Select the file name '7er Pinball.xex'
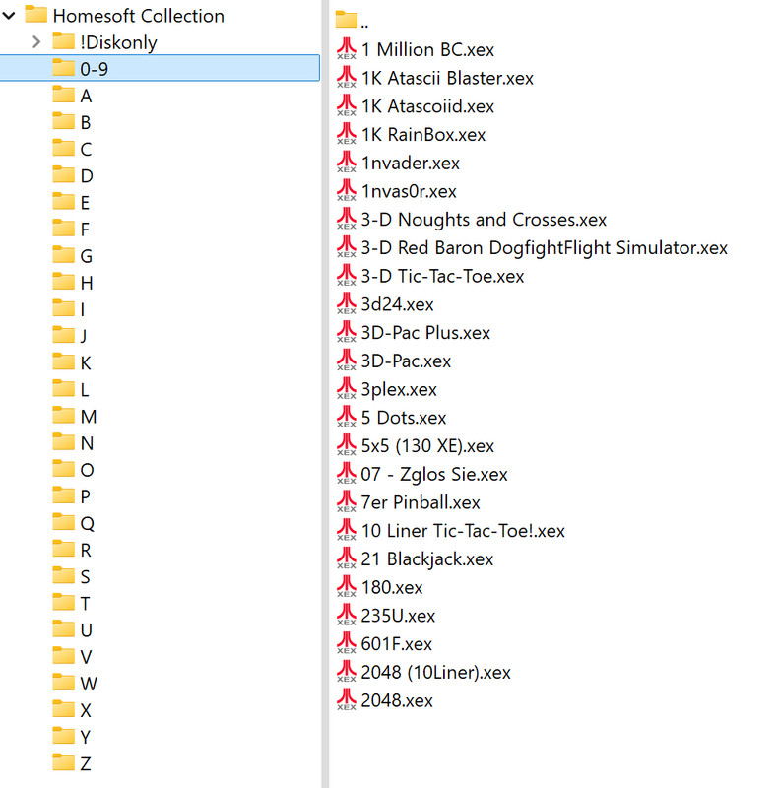The height and width of the screenshot is (788, 778). pyautogui.click(x=421, y=502)
